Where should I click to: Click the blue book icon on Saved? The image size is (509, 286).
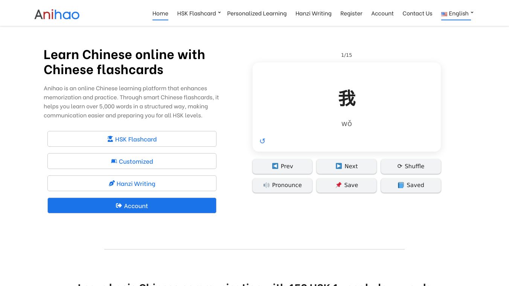401,185
